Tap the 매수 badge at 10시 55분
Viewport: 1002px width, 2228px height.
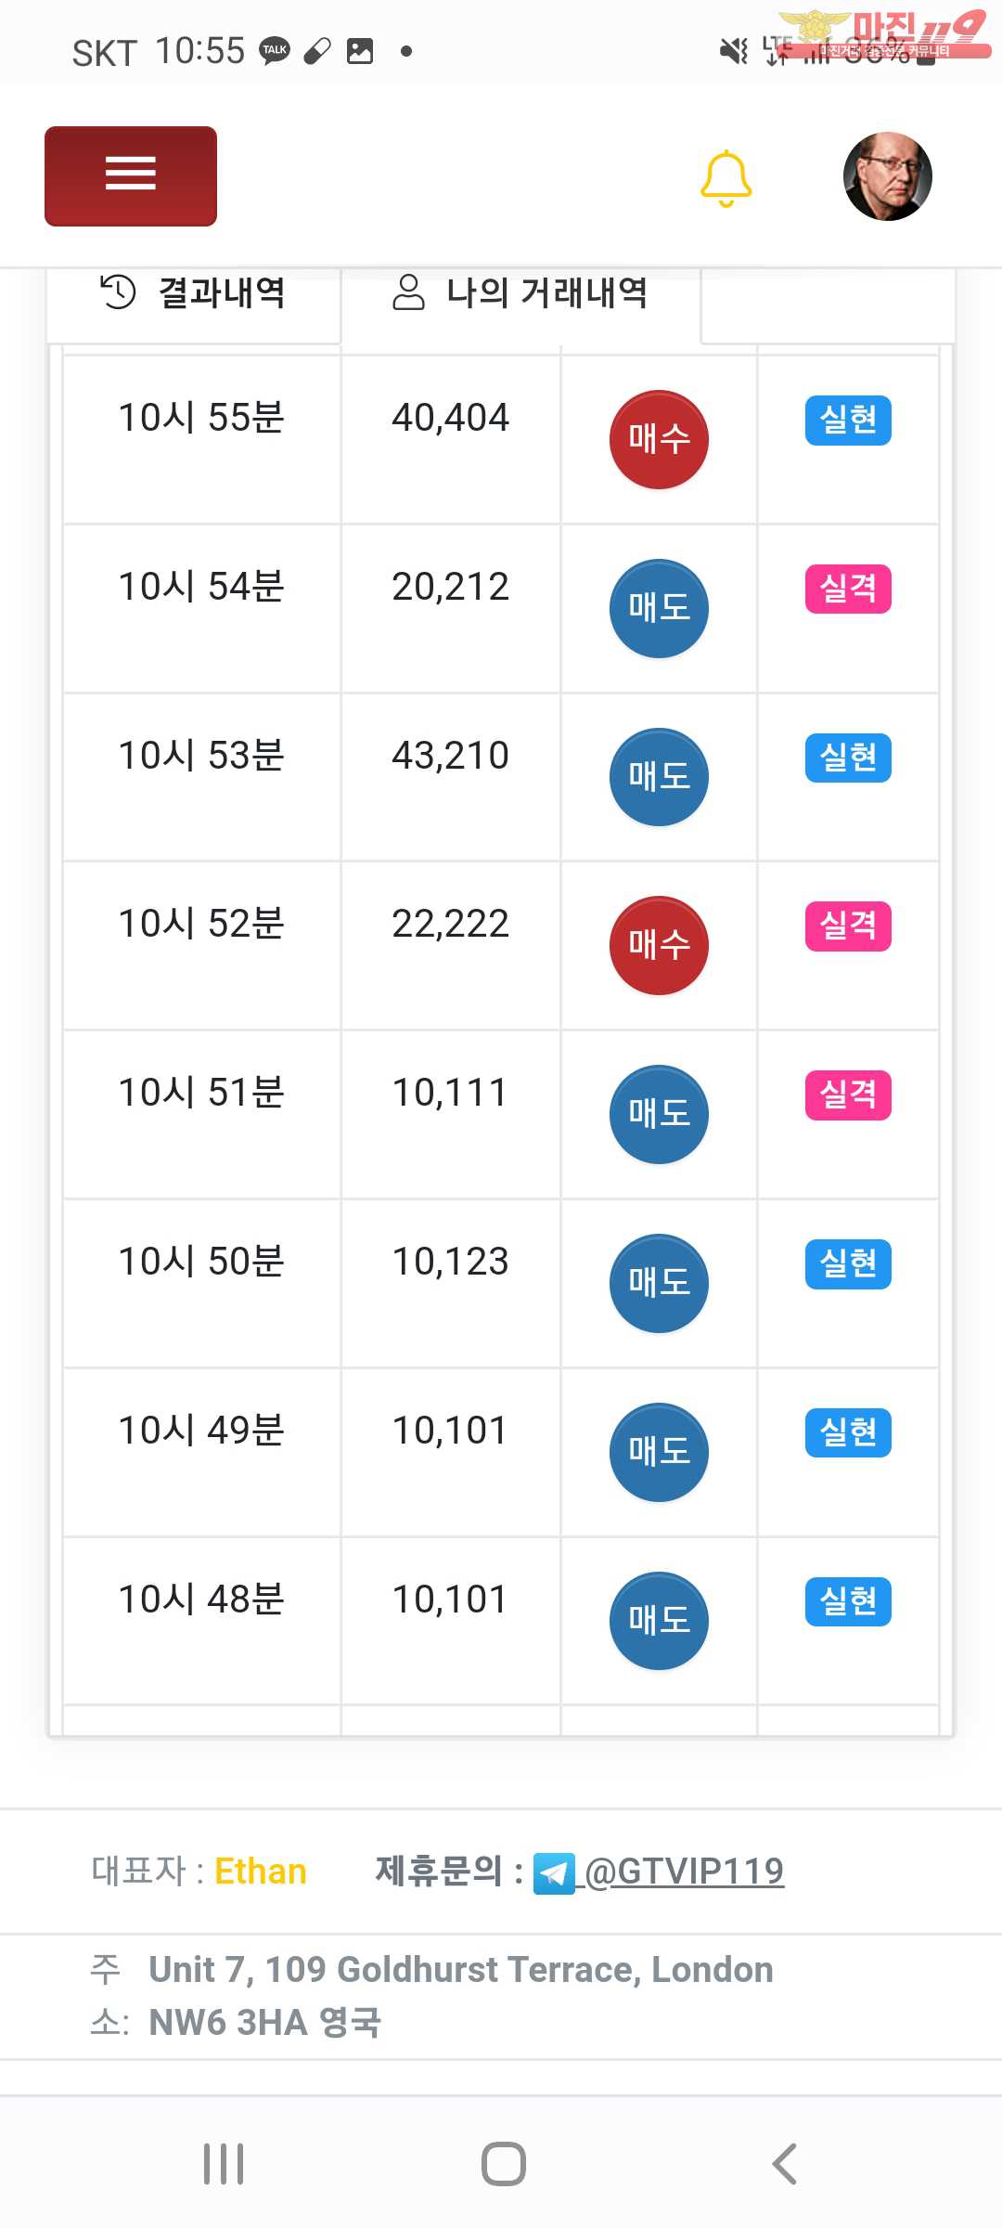coord(659,439)
